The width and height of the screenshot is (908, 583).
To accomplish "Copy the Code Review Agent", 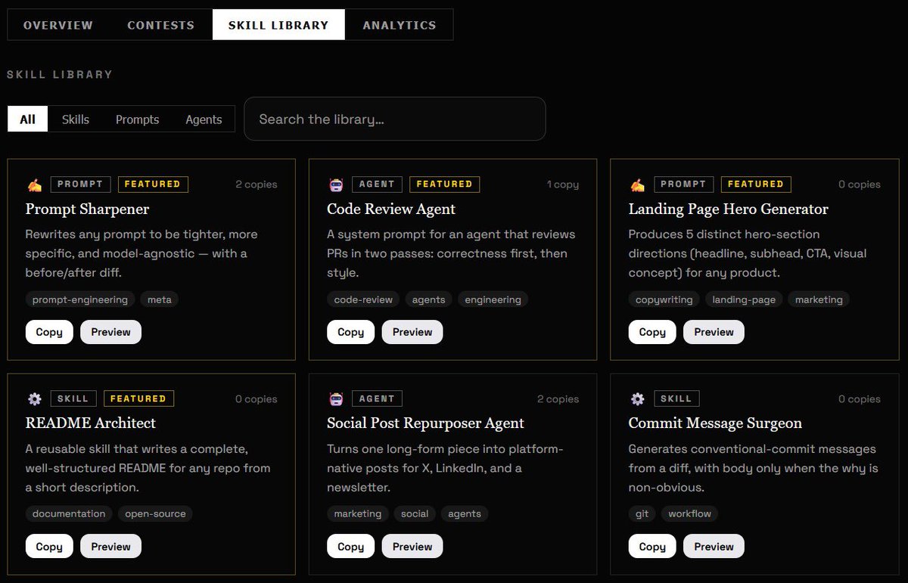I will point(350,332).
